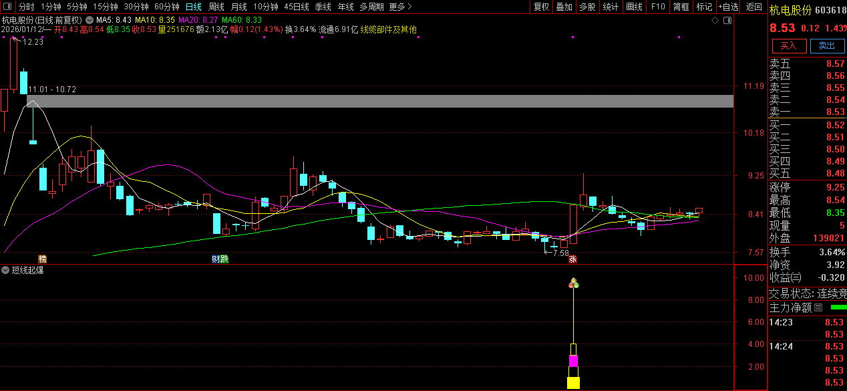Activate the 画线 drawing tool
Screen dimensions: 847x391
[x=634, y=7]
